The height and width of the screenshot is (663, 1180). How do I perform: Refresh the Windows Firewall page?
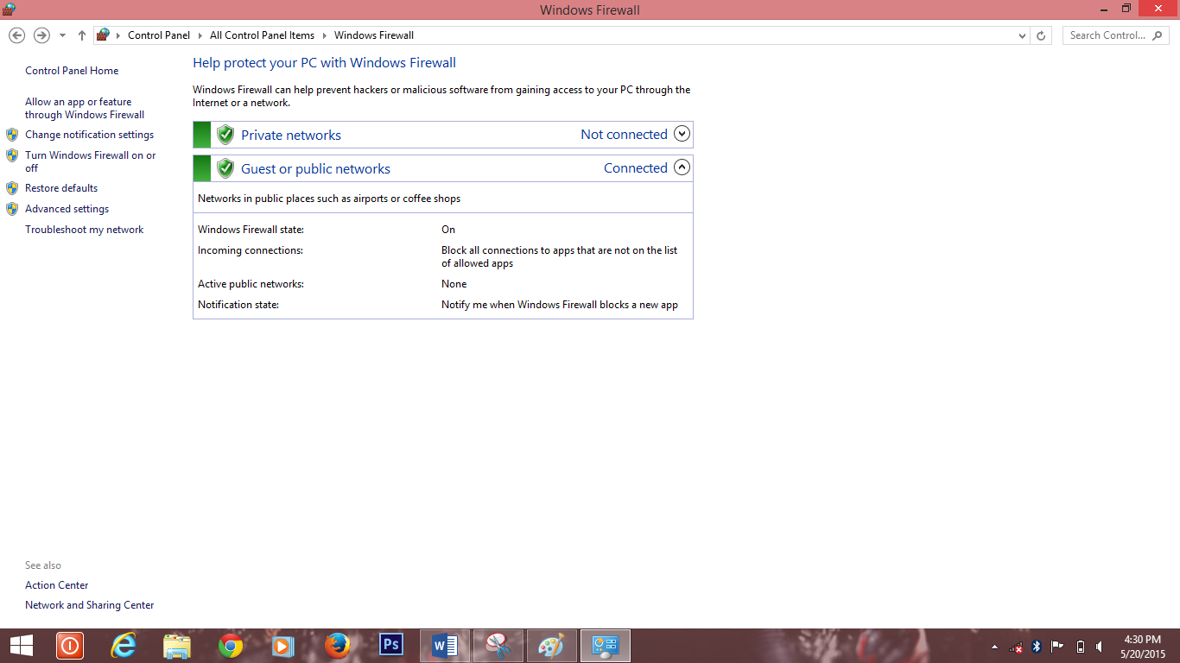[1041, 35]
